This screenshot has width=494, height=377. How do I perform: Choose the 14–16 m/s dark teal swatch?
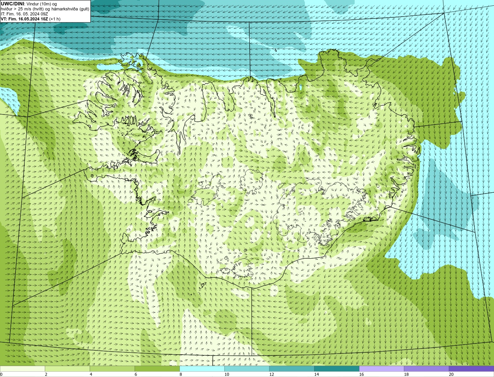[337, 369]
